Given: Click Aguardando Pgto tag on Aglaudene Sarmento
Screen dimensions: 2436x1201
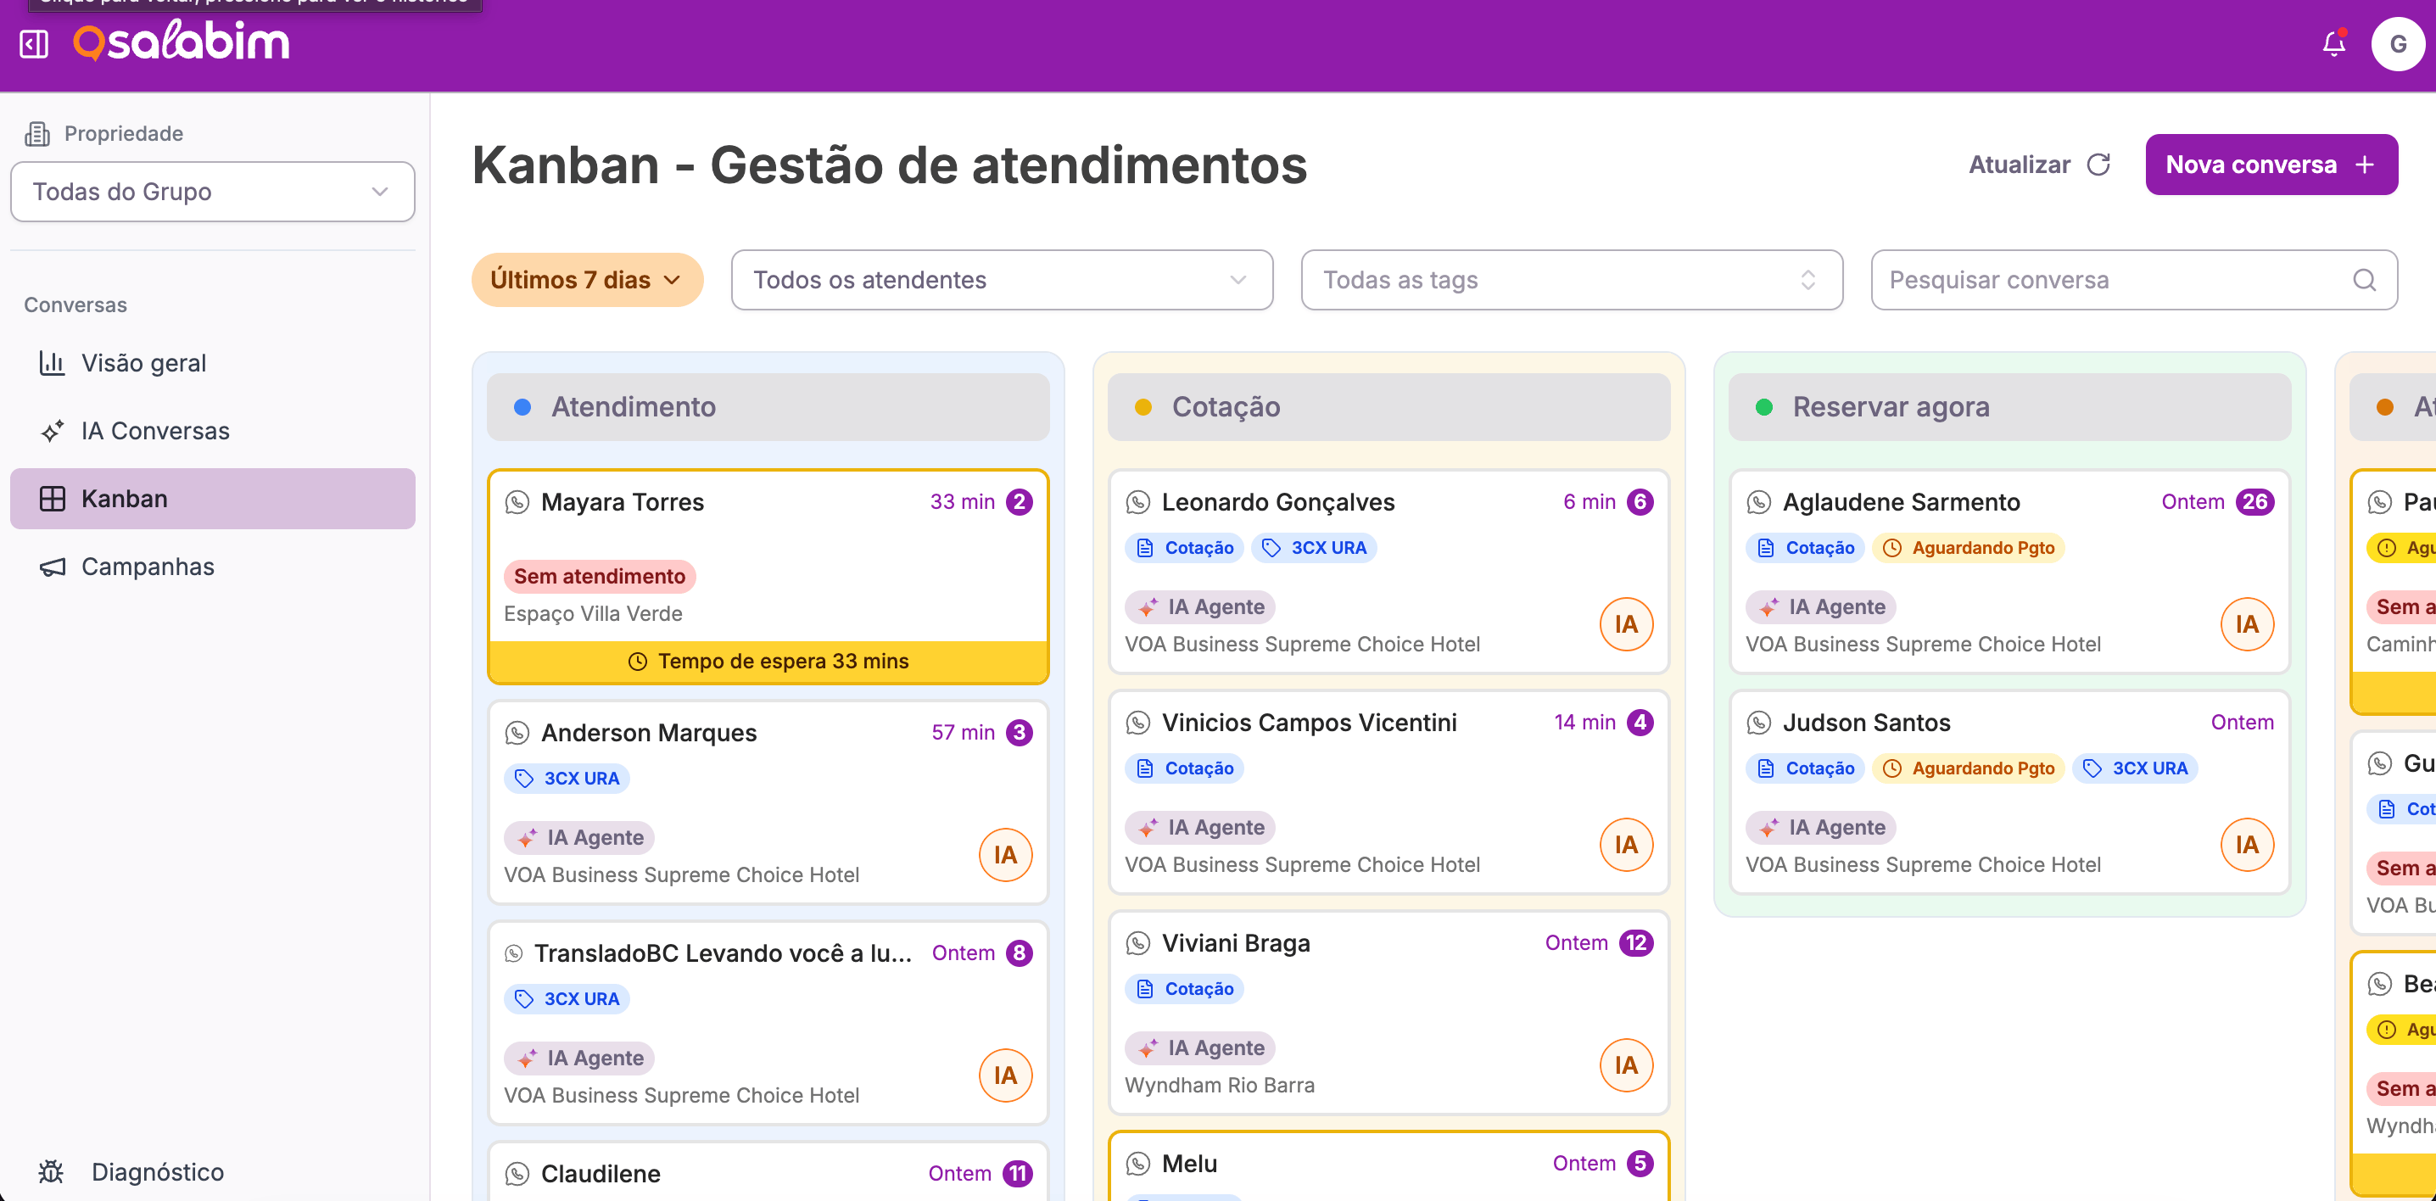Looking at the screenshot, I should click(x=1968, y=548).
